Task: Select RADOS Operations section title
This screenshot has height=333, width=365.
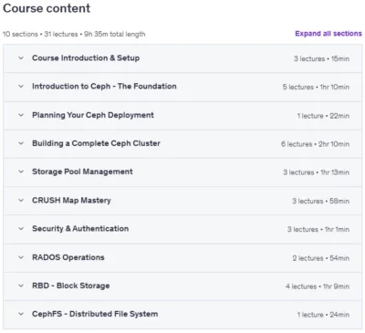Action: coord(68,257)
